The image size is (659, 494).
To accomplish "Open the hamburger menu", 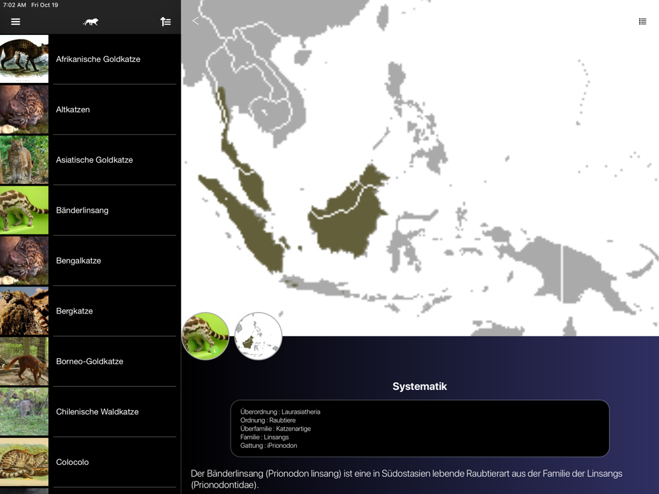I will pyautogui.click(x=16, y=22).
